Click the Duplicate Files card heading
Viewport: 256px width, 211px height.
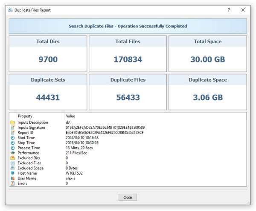coord(128,80)
